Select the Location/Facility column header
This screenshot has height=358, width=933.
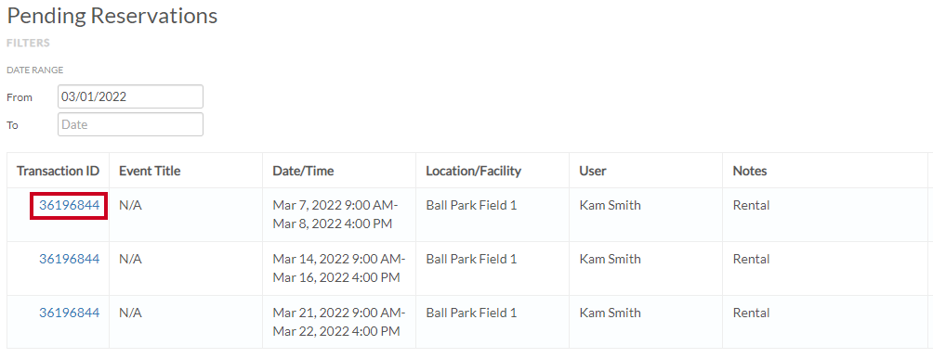473,171
